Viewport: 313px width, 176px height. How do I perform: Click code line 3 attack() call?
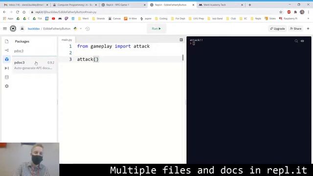click(x=88, y=59)
